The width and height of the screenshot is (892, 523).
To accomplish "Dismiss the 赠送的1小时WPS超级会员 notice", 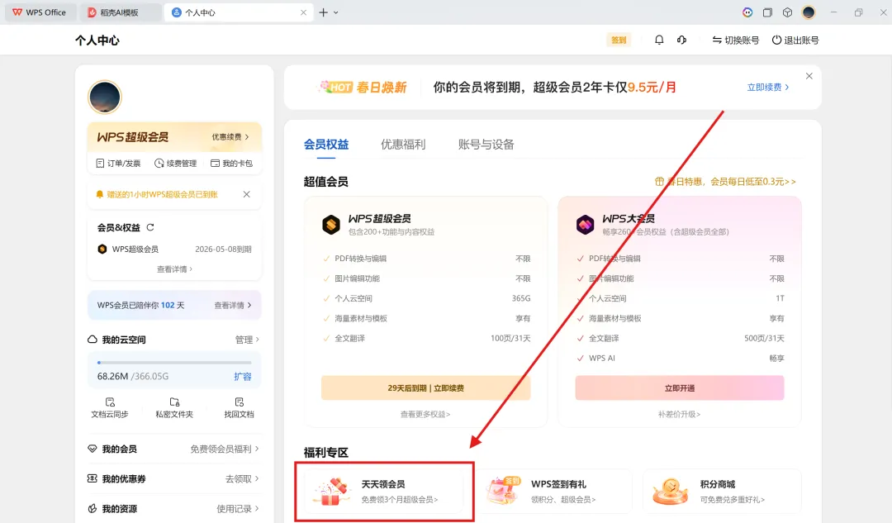I will (246, 194).
